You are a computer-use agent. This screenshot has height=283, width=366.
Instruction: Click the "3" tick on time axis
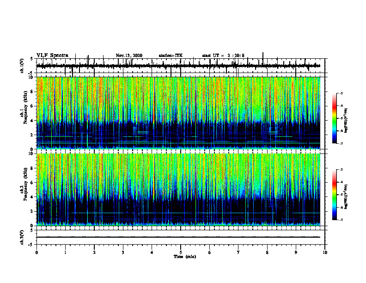coord(123,252)
